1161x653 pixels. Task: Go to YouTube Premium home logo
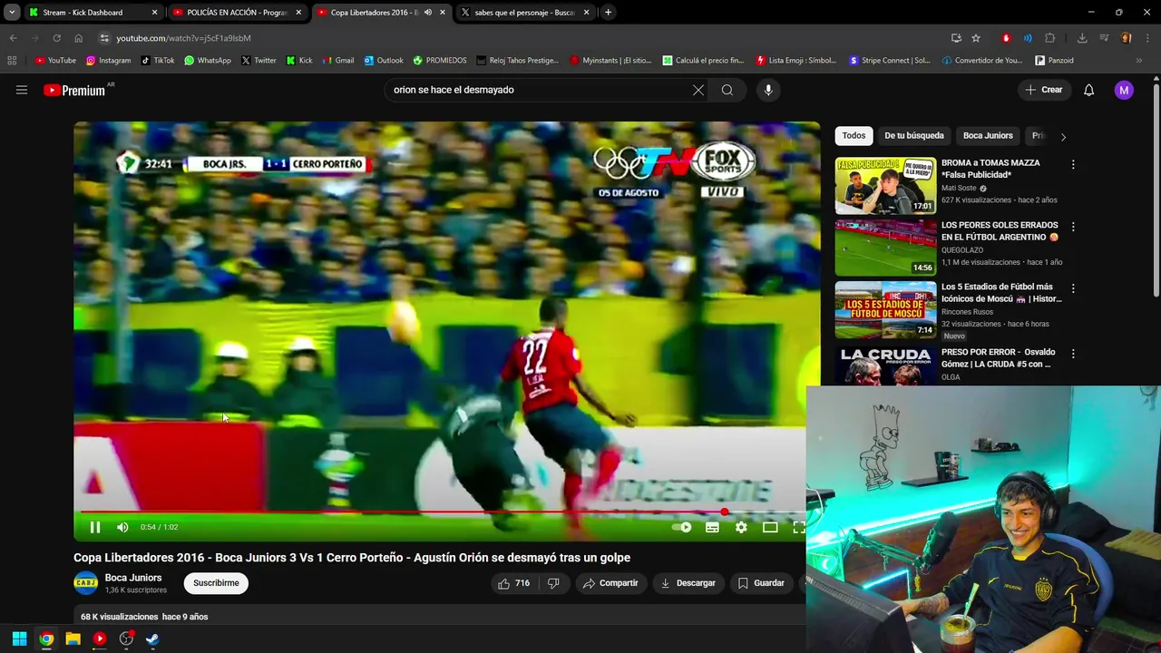point(74,90)
